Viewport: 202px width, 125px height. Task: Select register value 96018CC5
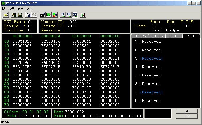(51, 62)
